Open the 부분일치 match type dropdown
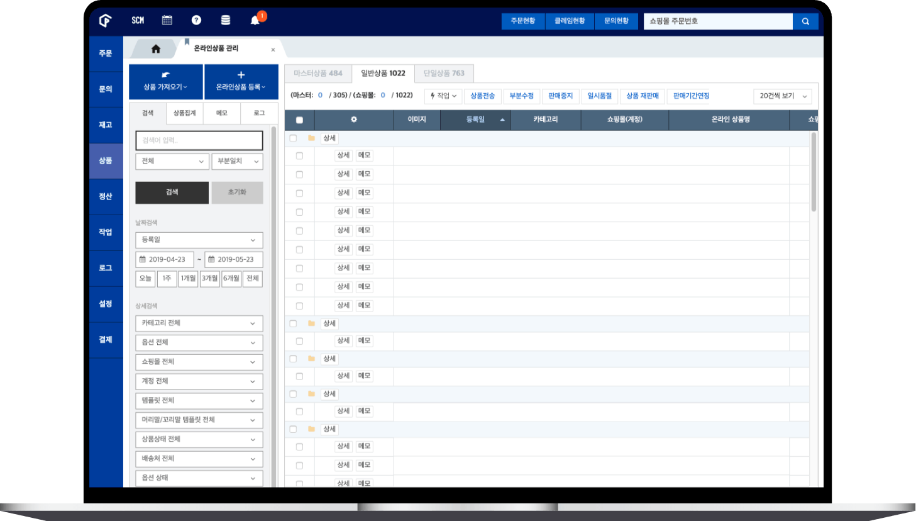Screen dimensions: 916x521 click(237, 162)
